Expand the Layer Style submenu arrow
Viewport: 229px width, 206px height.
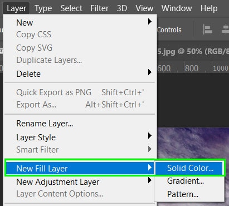[x=150, y=136]
